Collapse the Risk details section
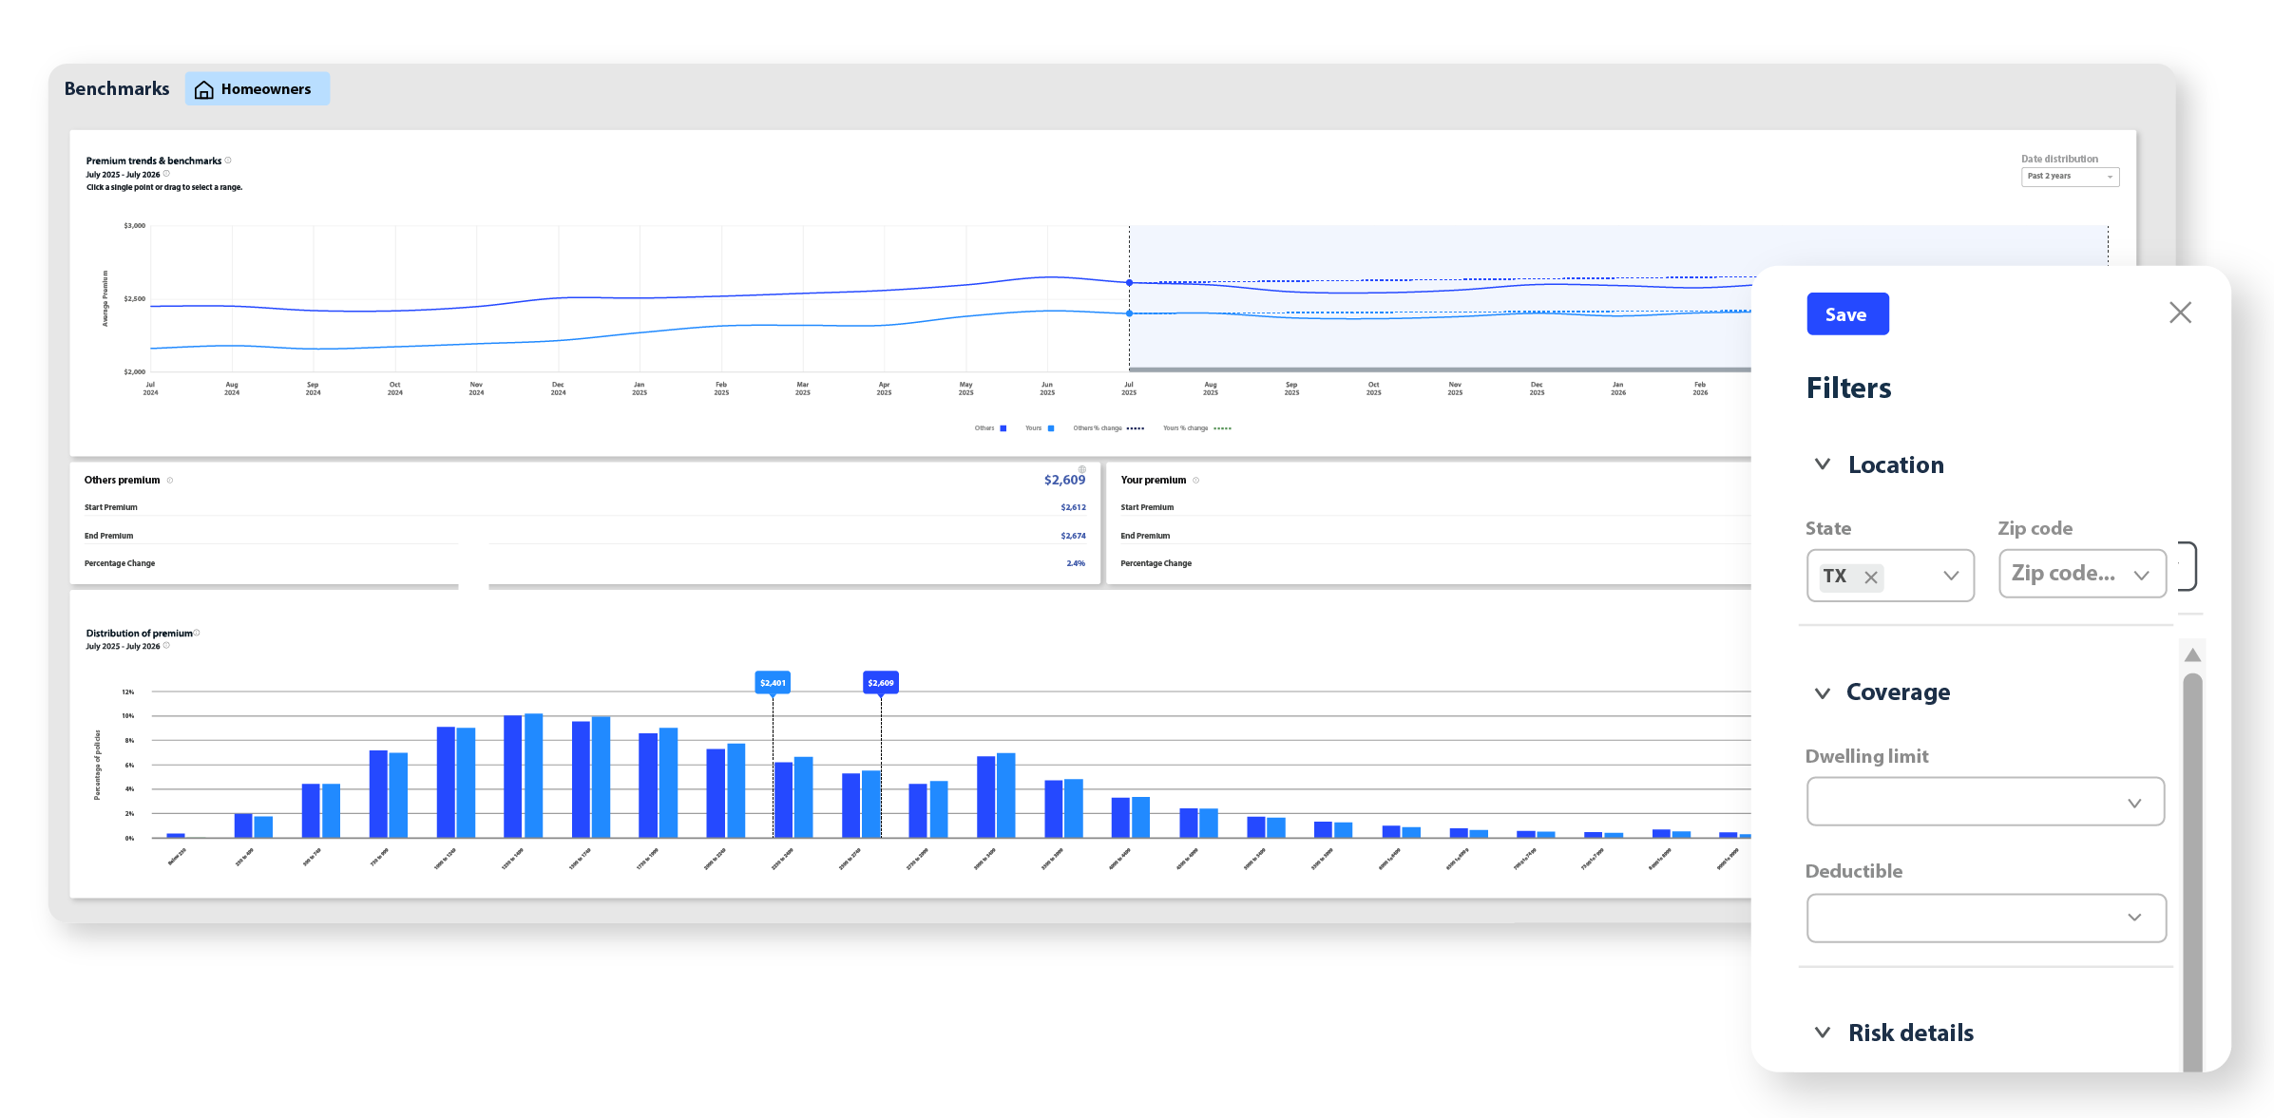 [1823, 1033]
